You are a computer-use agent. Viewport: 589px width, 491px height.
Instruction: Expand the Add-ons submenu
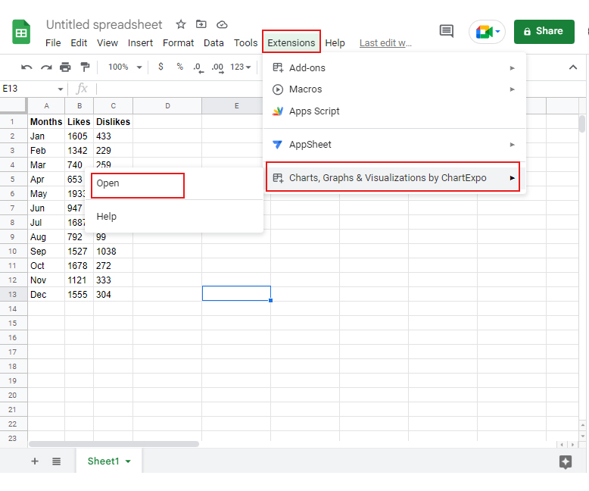[x=394, y=68]
